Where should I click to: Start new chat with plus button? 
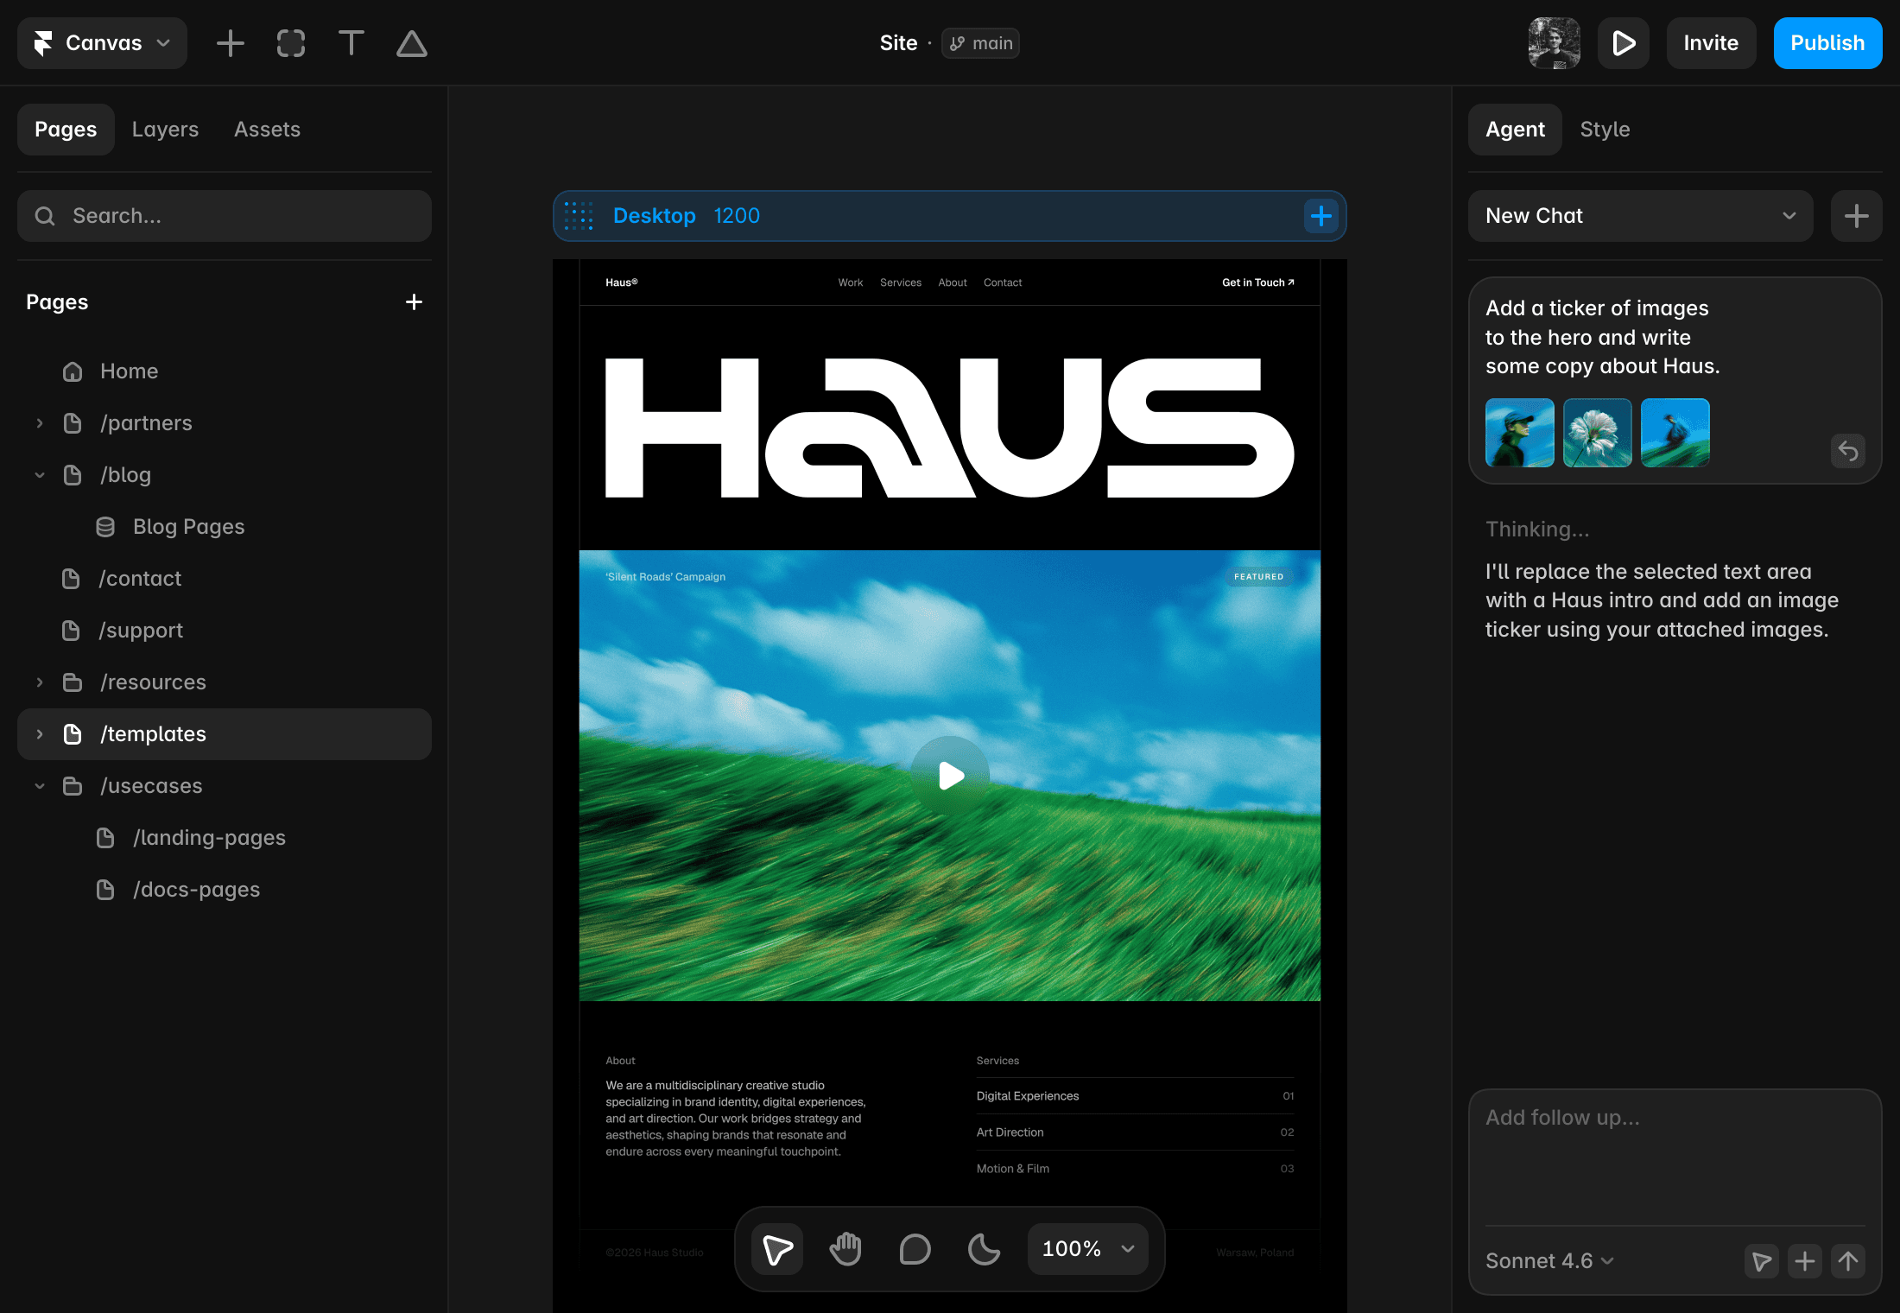(x=1857, y=216)
